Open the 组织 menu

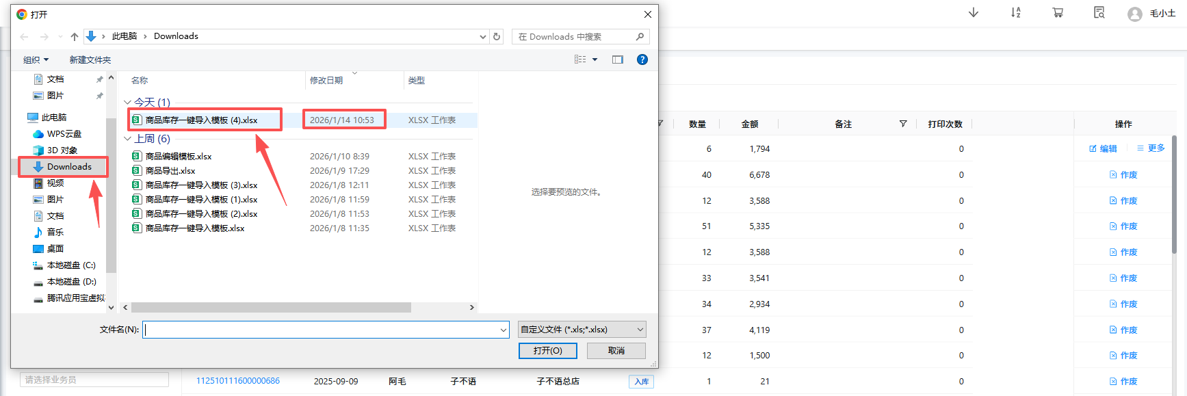pyautogui.click(x=36, y=60)
